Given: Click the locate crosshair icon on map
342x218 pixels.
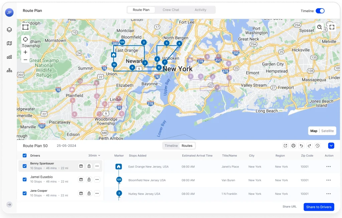Looking at the screenshot, I should (25, 39).
